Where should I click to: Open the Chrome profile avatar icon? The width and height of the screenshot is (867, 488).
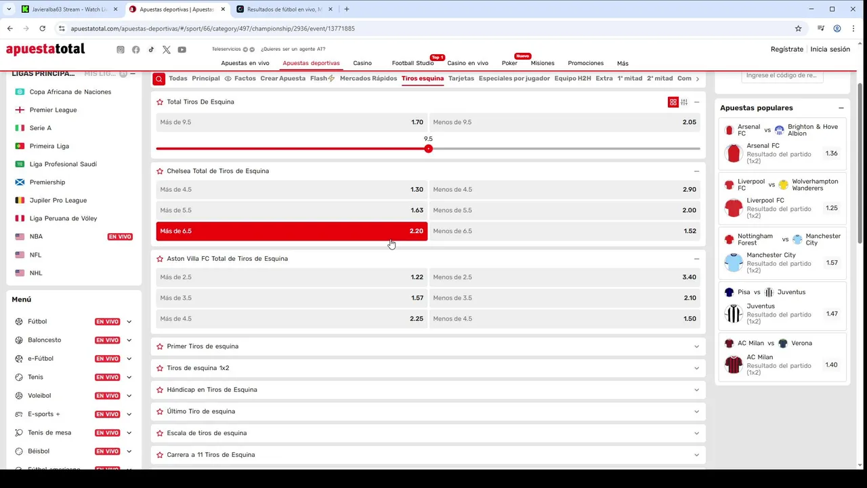click(x=837, y=28)
